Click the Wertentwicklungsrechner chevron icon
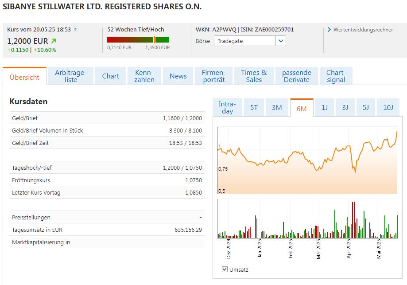This screenshot has width=407, height=285. [329, 30]
